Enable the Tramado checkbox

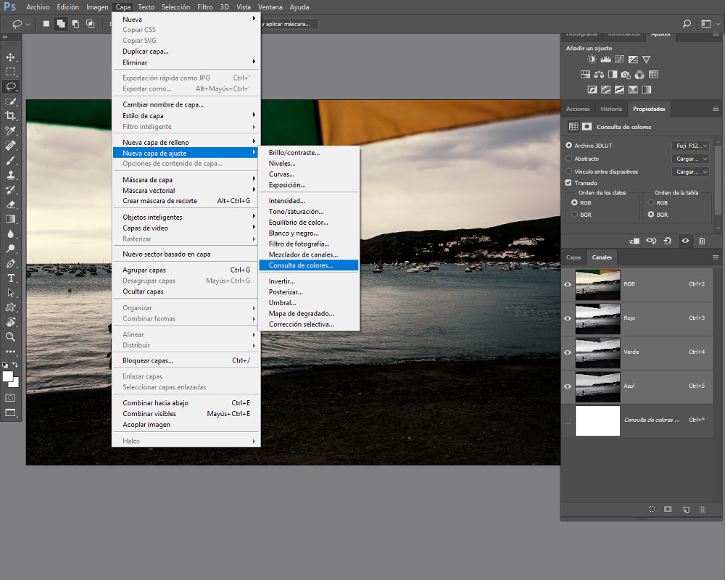(x=568, y=183)
